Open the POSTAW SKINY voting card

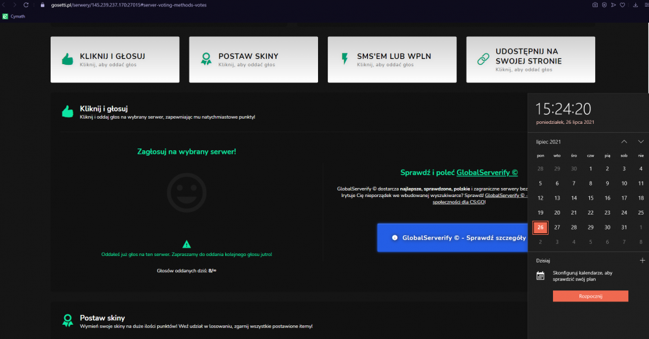[x=254, y=60]
